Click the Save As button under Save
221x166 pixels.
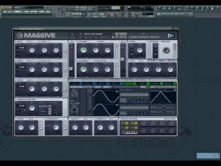pyautogui.click(x=122, y=37)
